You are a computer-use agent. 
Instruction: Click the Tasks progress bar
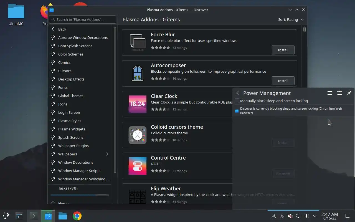coord(80,195)
